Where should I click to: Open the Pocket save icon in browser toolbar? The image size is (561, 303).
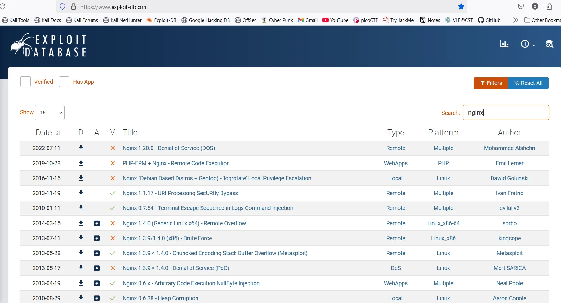click(521, 6)
